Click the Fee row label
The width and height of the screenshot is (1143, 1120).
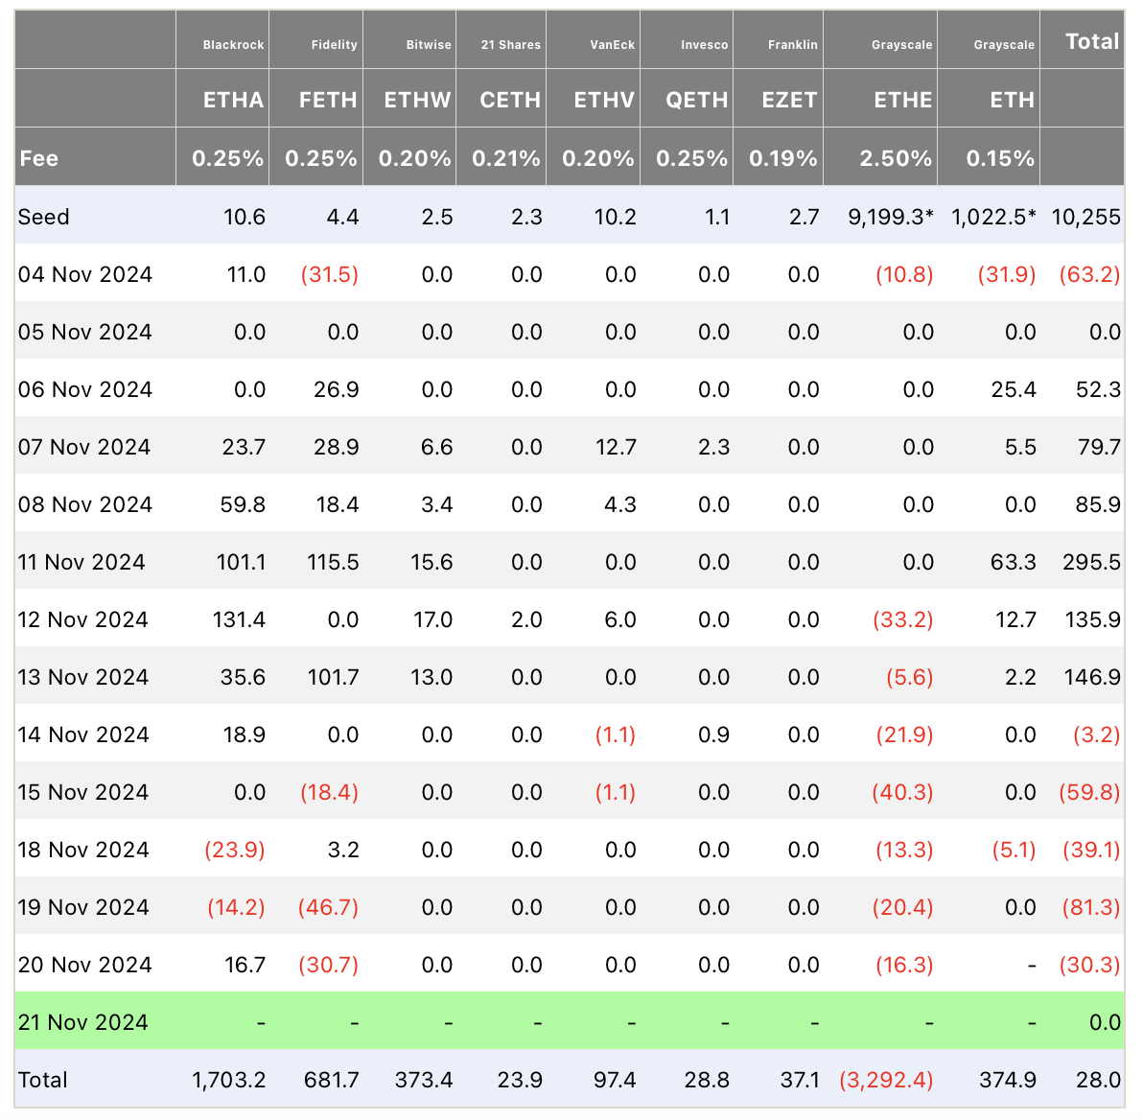(38, 158)
